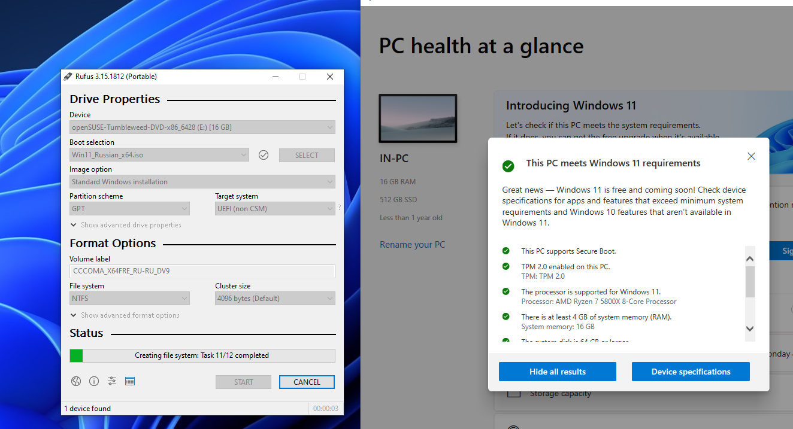Click Rename your PC link
Image resolution: width=793 pixels, height=429 pixels.
[413, 245]
